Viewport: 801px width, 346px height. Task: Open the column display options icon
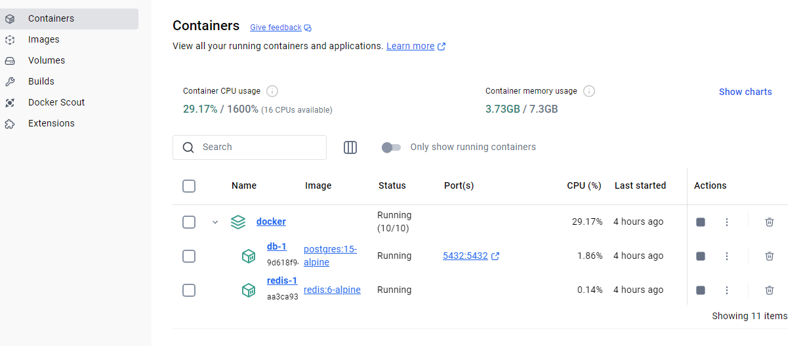pos(350,147)
